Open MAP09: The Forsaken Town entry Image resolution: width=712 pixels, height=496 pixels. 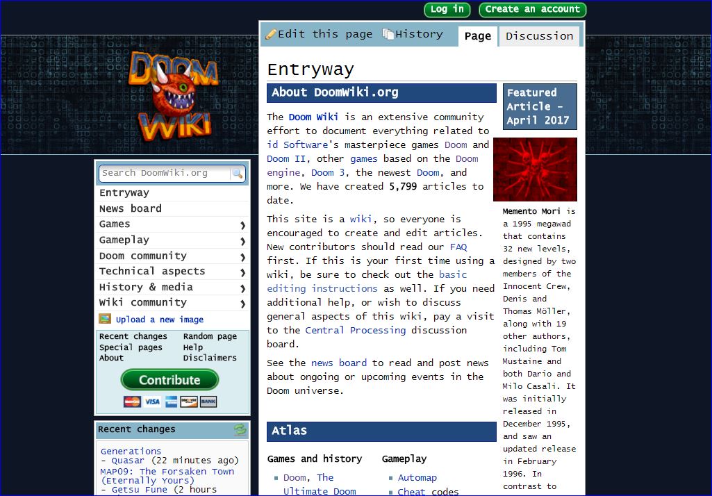pos(167,476)
